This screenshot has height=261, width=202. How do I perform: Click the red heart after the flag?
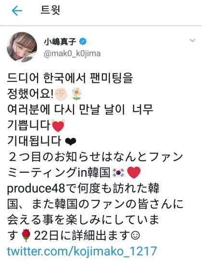coord(134,172)
